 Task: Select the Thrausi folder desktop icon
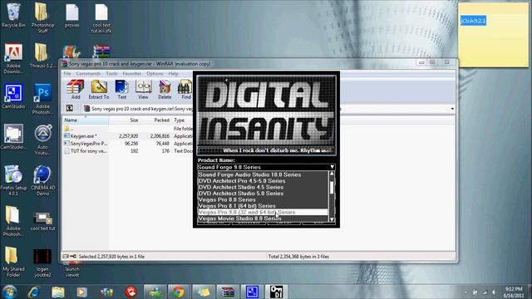coord(42,56)
